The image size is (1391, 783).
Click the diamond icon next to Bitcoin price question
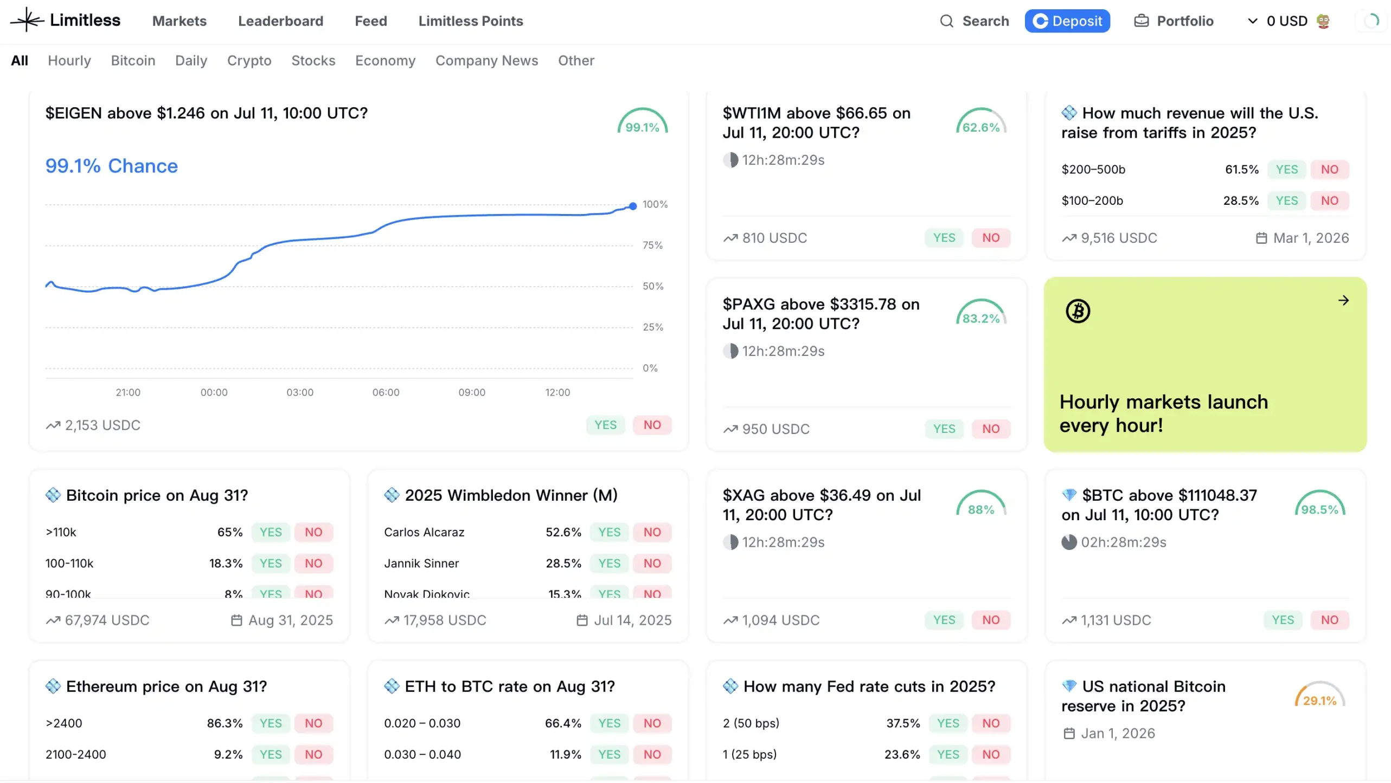pyautogui.click(x=53, y=495)
